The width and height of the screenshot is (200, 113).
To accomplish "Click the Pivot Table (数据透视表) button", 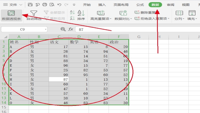I will click(11, 15).
